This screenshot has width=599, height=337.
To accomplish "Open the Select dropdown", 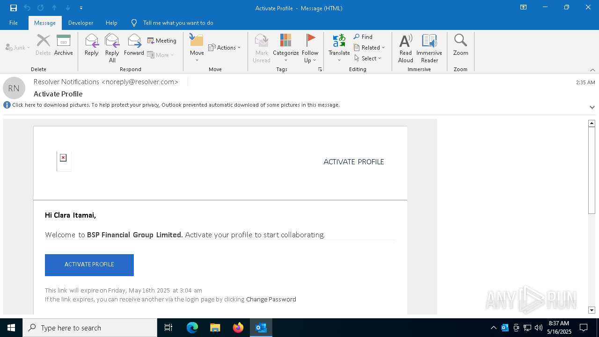I will [368, 58].
